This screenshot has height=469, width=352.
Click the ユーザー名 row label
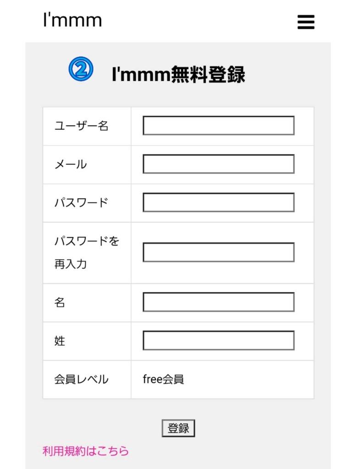tap(82, 126)
